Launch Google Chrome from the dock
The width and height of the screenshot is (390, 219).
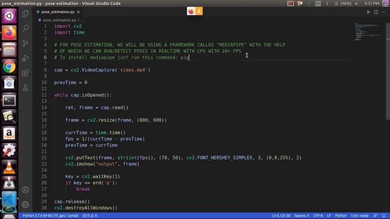(x=9, y=66)
